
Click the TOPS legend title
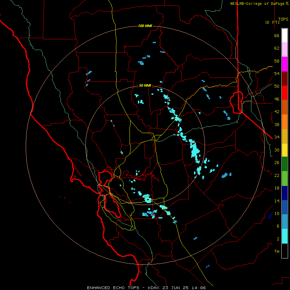pyautogui.click(x=283, y=19)
